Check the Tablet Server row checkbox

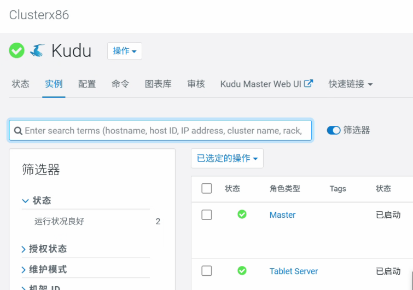tap(207, 271)
